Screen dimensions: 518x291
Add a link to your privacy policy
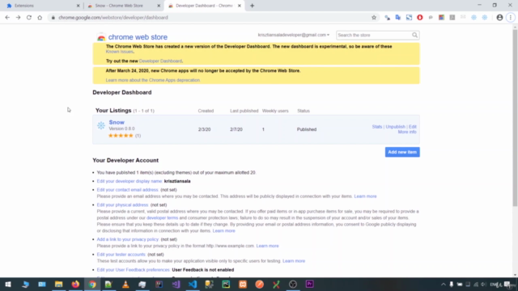click(128, 239)
